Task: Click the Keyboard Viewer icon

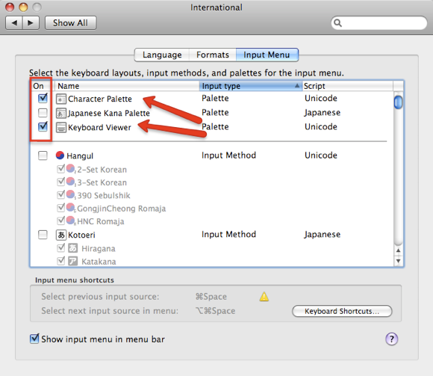Action: click(61, 128)
